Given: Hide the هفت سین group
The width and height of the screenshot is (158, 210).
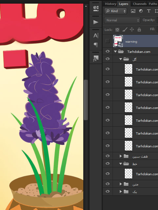Looking at the screenshot, I should pos(108,156).
